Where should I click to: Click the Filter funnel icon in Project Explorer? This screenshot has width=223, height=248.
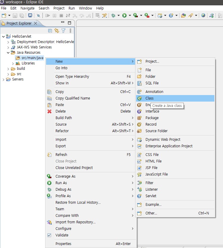tap(64, 31)
